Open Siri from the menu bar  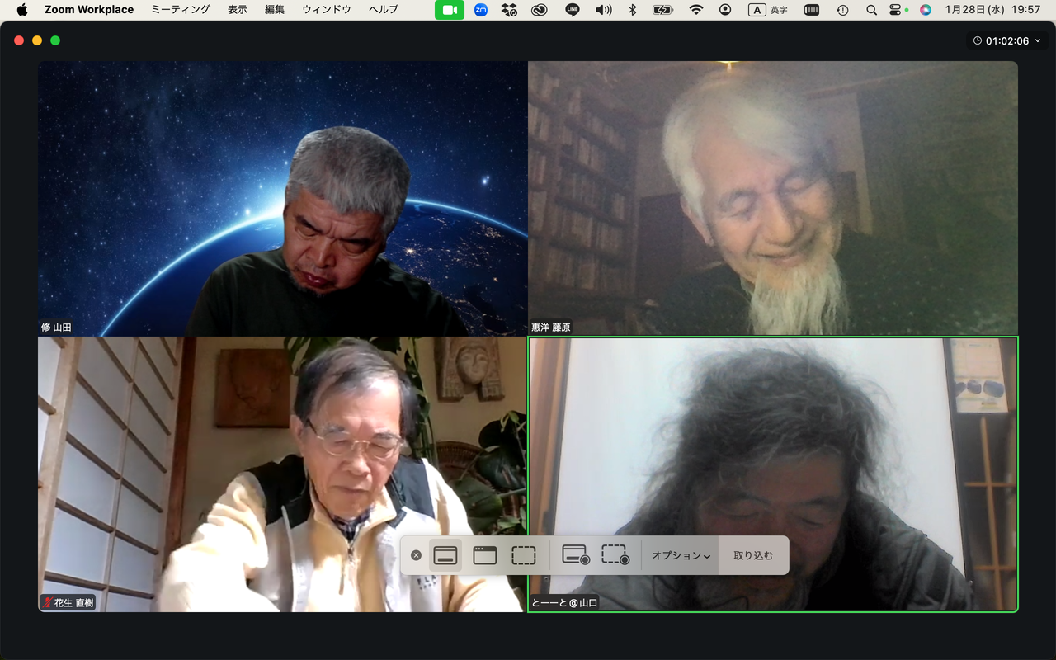(926, 10)
